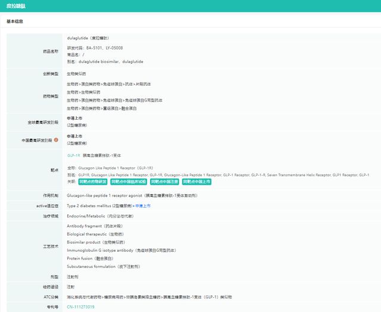This screenshot has width=381, height=312.
Task: Click the 度拉糖肽 header title
Action: tap(16, 6)
